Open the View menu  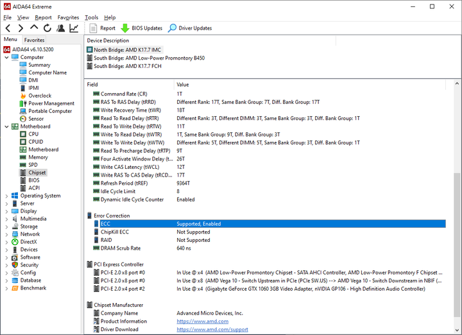click(x=23, y=17)
